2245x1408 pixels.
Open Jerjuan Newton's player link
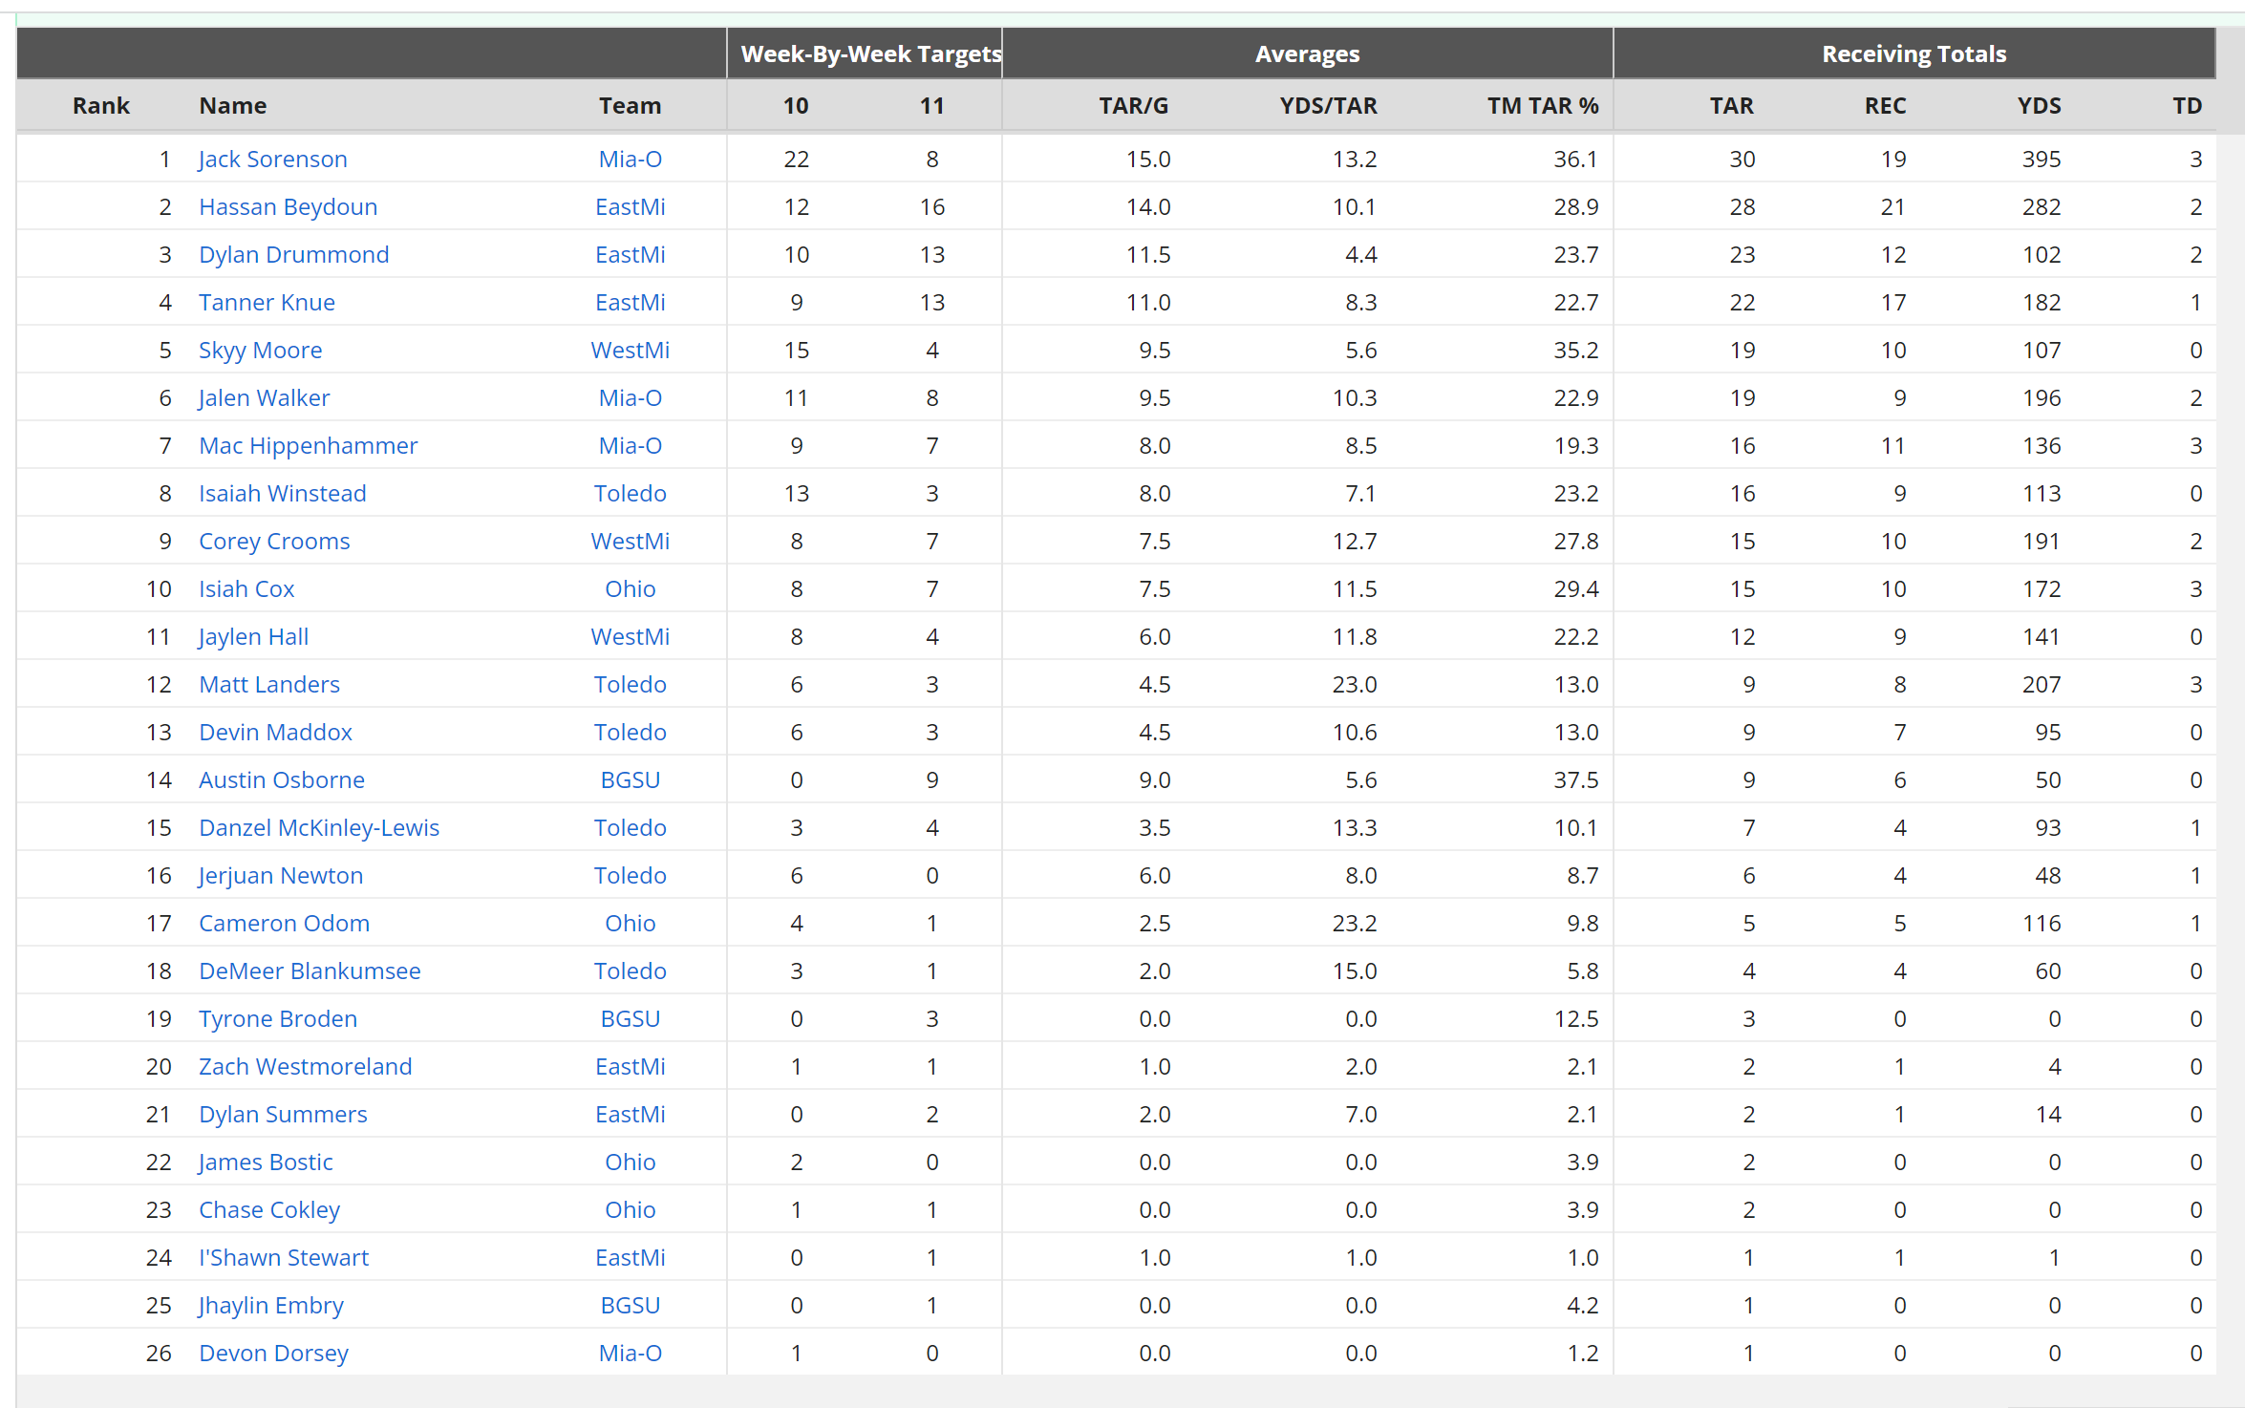pos(281,875)
